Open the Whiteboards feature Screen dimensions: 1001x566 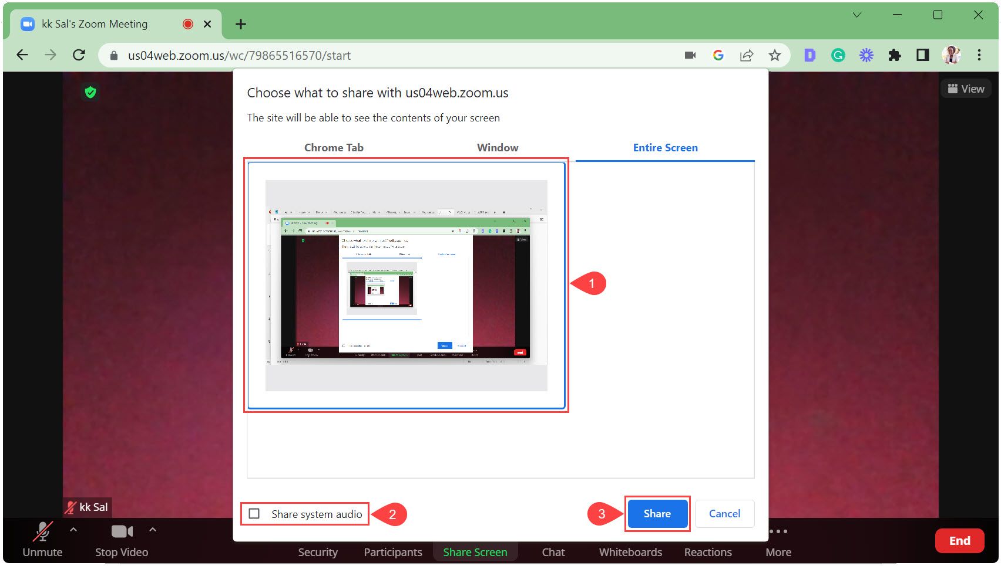point(630,552)
